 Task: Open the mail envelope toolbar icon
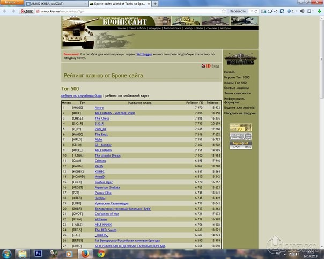point(263,11)
